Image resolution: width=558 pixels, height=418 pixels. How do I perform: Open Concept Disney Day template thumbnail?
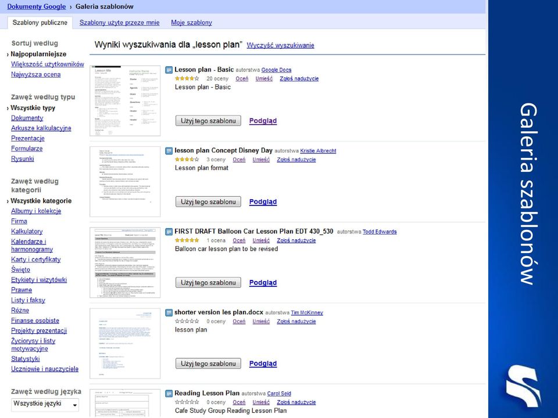[125, 182]
